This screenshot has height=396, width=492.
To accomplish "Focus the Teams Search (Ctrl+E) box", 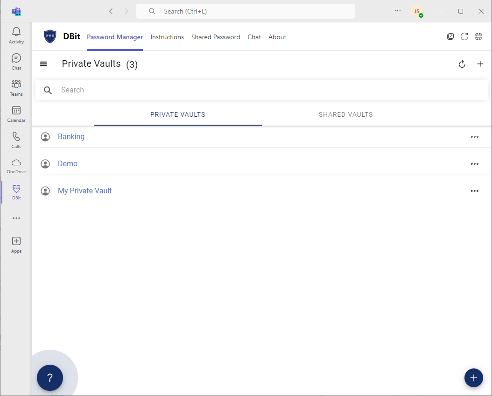I will click(246, 11).
